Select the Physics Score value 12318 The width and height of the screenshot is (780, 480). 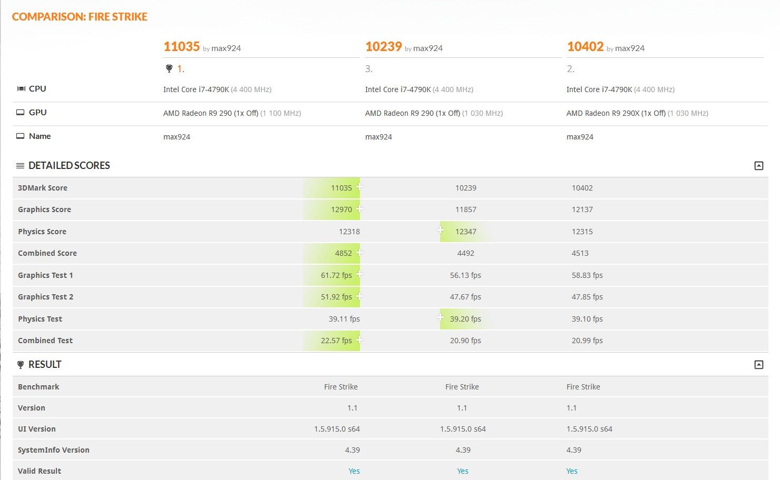349,232
